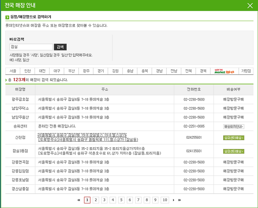Go to next page with single arrow
The width and height of the screenshot is (258, 208).
click(173, 200)
